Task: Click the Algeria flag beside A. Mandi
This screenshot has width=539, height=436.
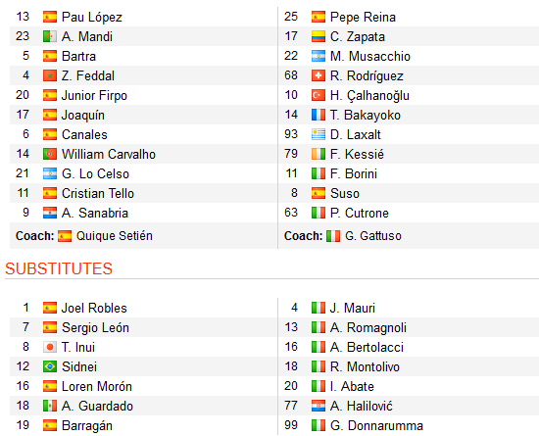Action: click(x=50, y=36)
